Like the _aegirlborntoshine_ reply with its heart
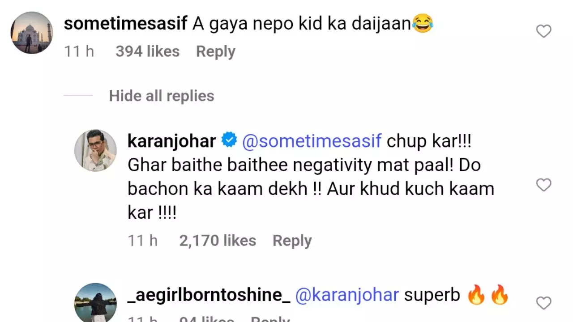This screenshot has width=573, height=322. point(543,303)
